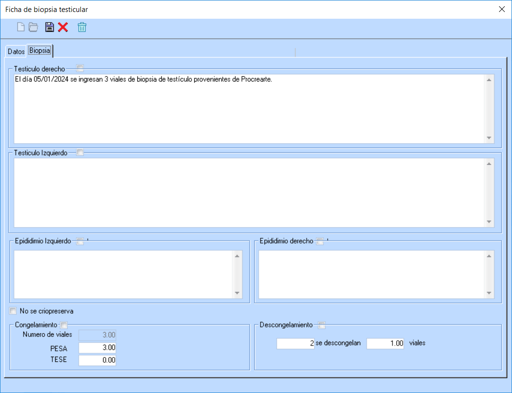Click scroll up arrow in Testiculo derecho box

click(x=489, y=80)
